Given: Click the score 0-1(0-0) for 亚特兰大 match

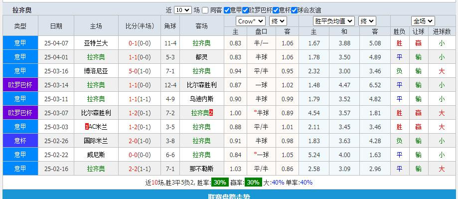Looking at the screenshot, I should [x=140, y=43].
